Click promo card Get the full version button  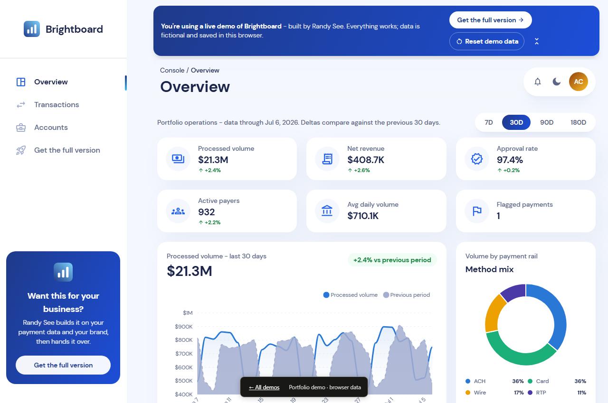click(x=63, y=365)
